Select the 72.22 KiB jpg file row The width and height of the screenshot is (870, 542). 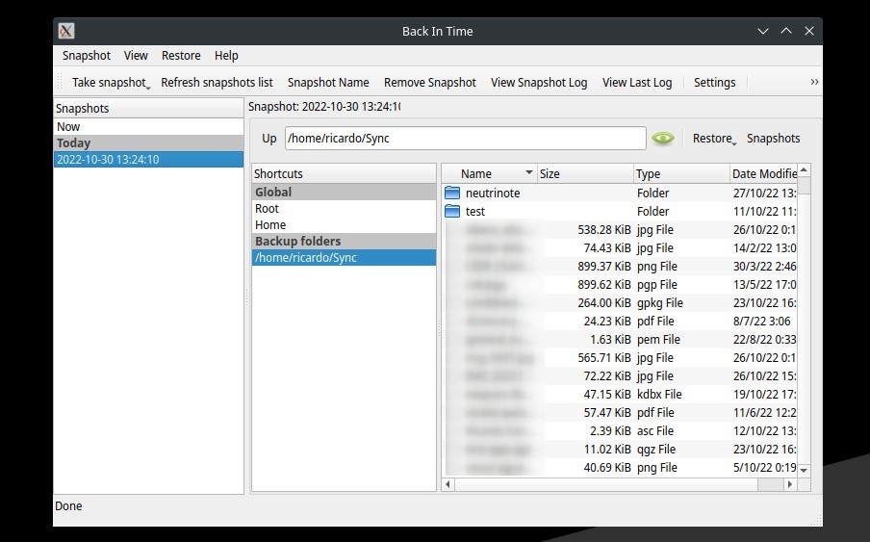(620, 376)
